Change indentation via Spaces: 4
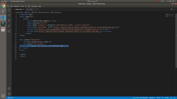 [x=152, y=98]
